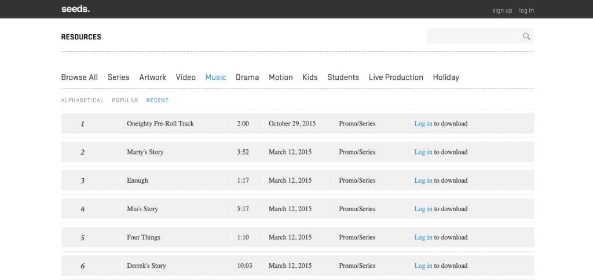Click Log in for Derrek's Story

point(423,266)
